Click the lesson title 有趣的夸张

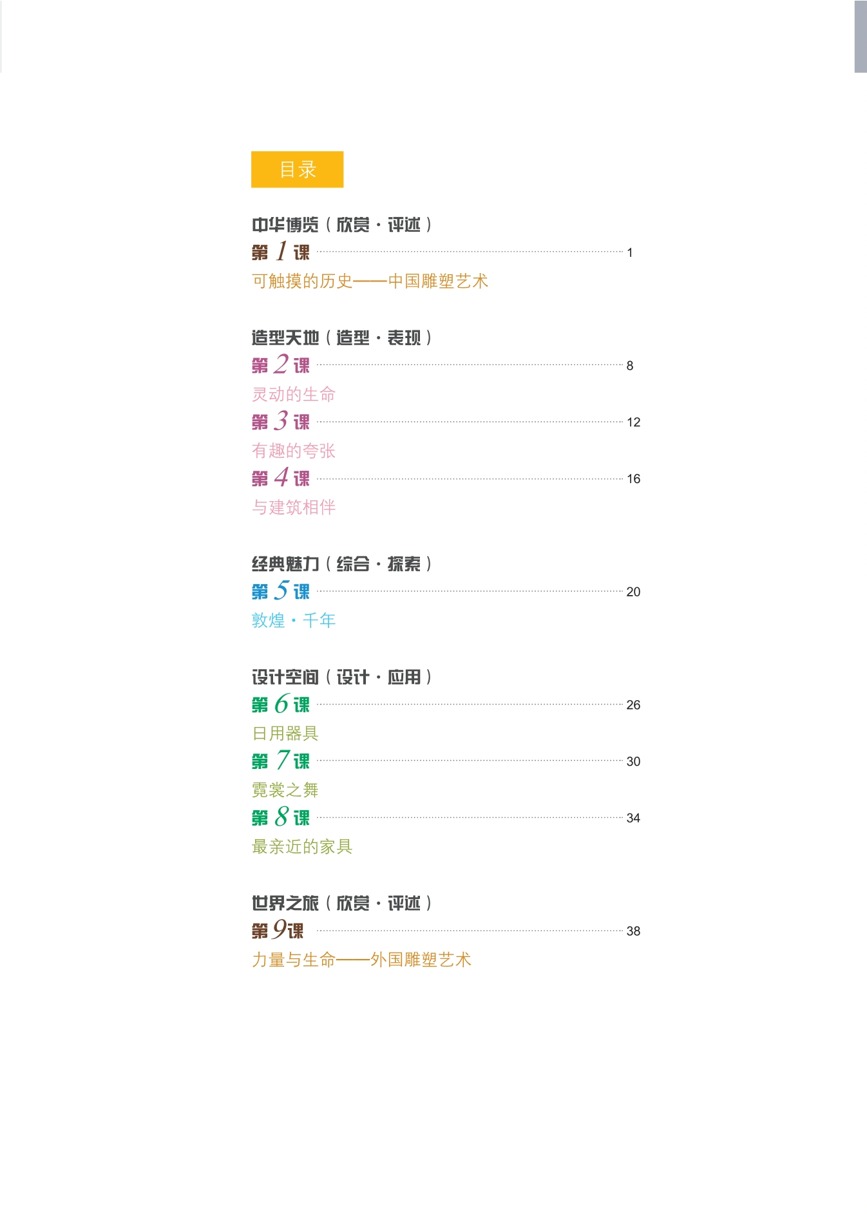pos(294,451)
